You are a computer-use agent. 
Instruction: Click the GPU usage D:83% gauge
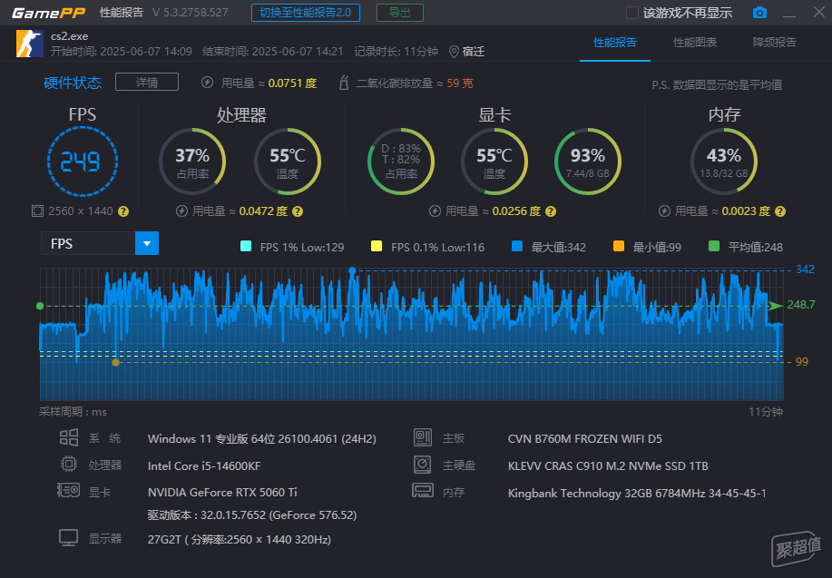point(401,162)
